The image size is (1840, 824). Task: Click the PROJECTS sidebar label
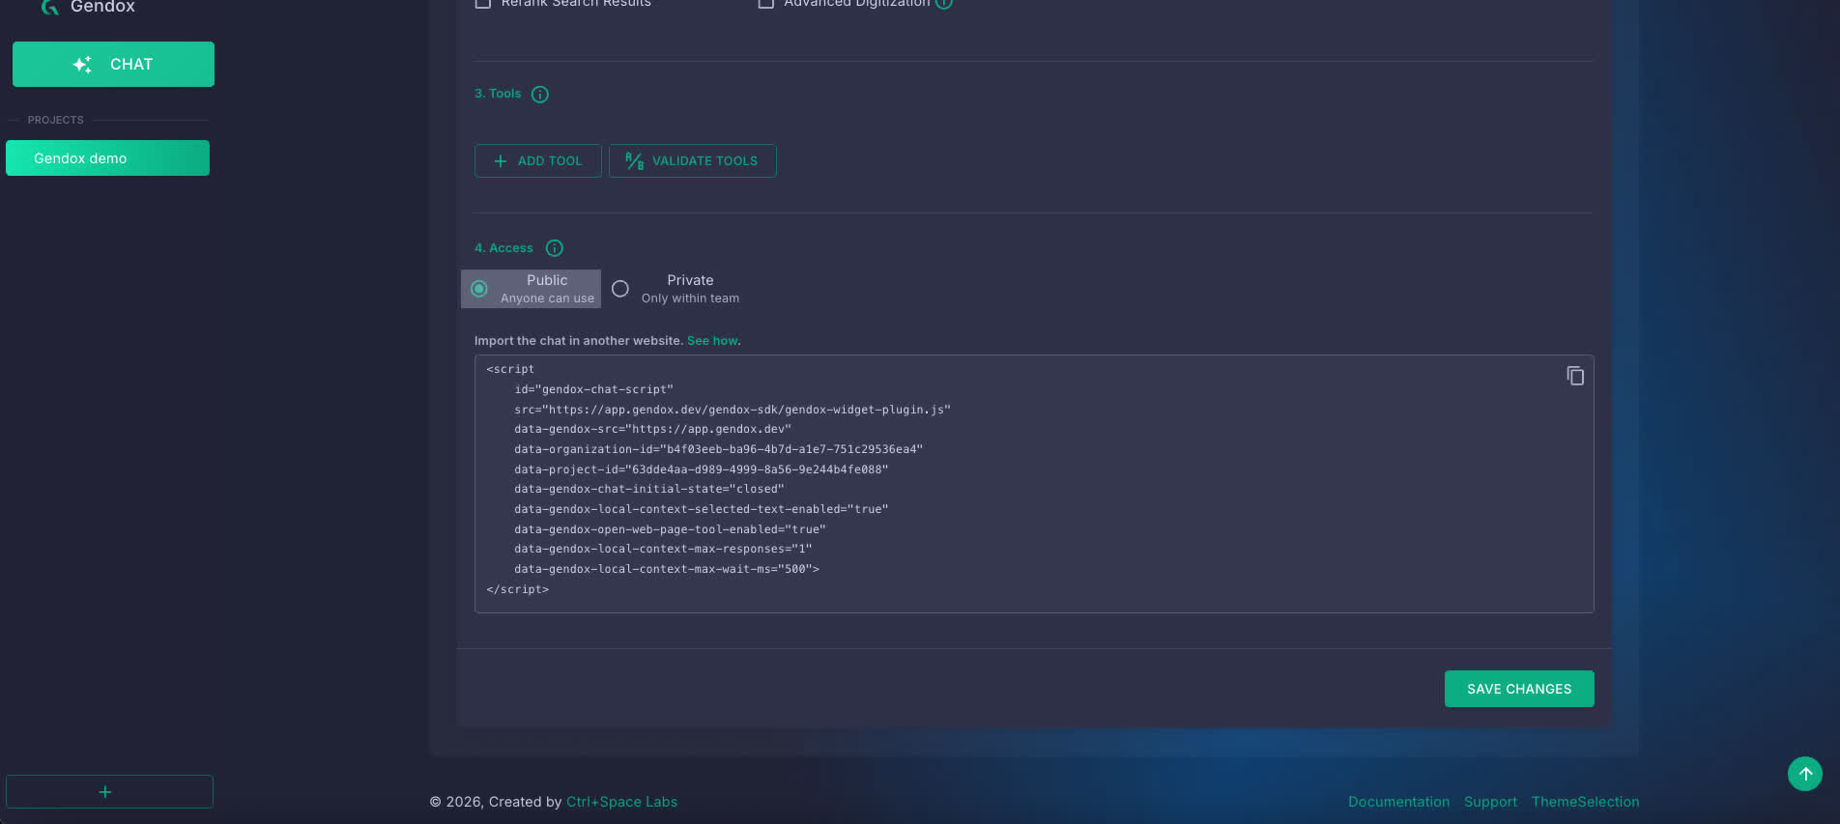click(55, 120)
